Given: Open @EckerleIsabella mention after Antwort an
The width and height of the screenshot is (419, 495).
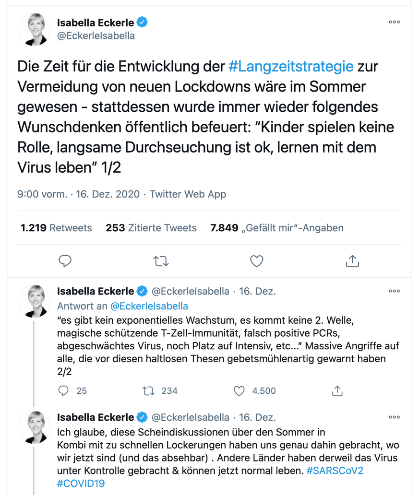Looking at the screenshot, I should pos(149,306).
